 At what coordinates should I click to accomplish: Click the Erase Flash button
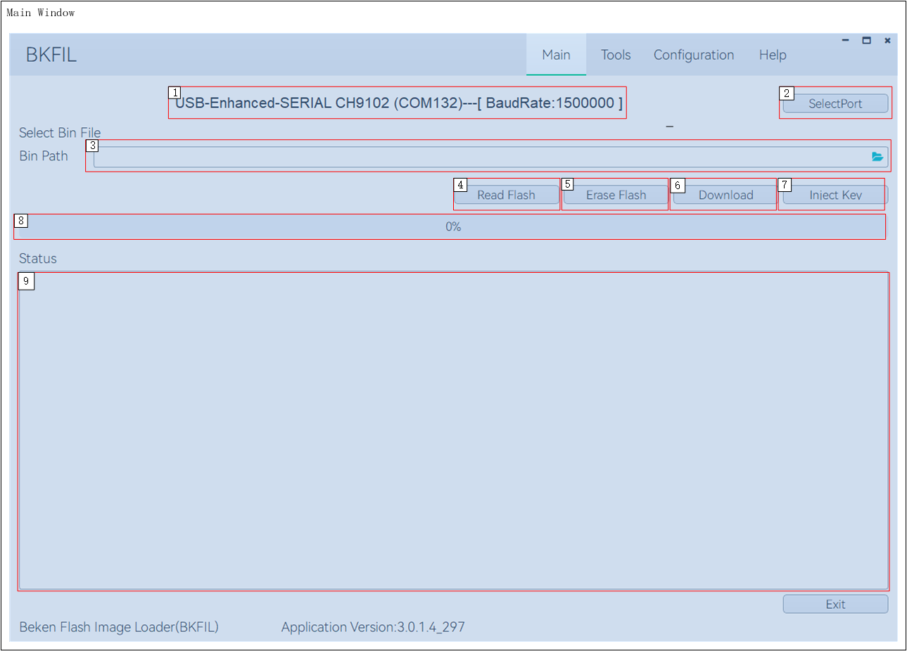616,195
